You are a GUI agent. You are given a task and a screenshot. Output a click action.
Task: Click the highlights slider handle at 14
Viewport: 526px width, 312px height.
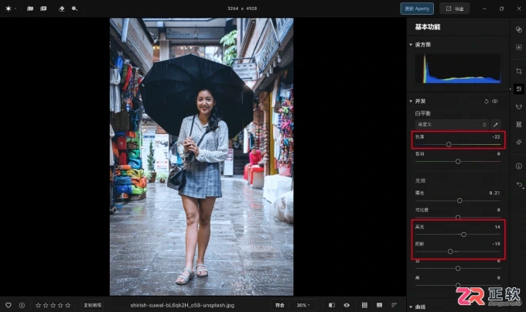pyautogui.click(x=463, y=235)
